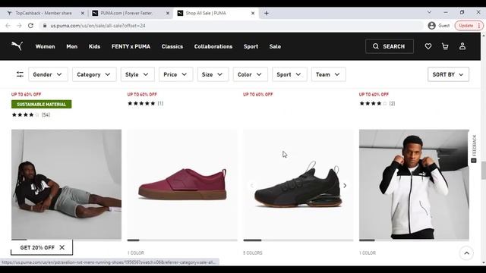Click the browser back arrow

coord(8,26)
